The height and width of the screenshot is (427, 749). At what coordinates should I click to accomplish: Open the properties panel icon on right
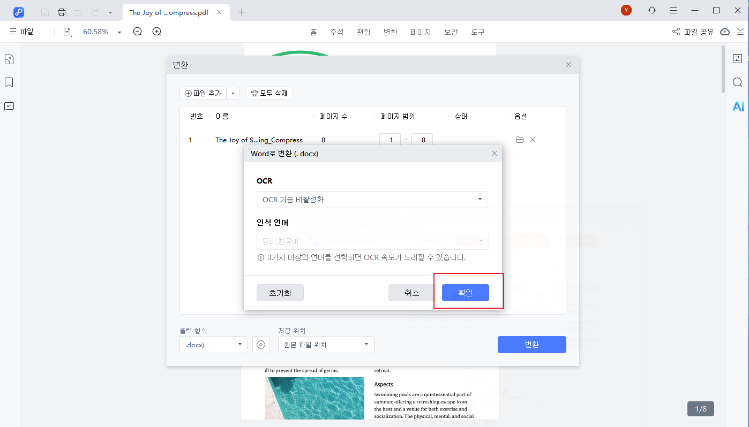tap(738, 59)
